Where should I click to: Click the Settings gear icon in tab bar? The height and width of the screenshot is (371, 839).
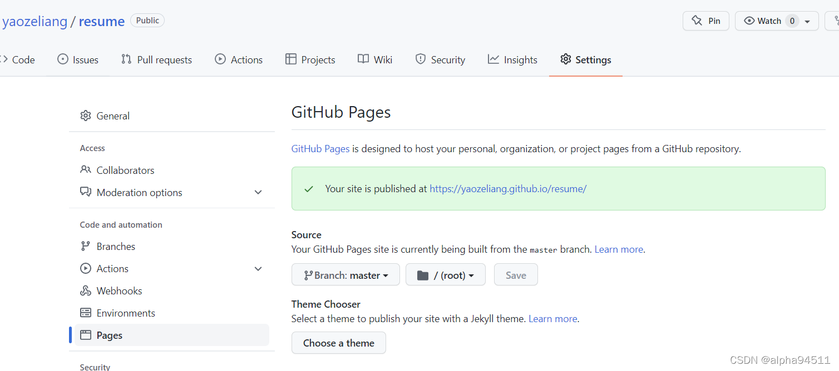tap(566, 59)
